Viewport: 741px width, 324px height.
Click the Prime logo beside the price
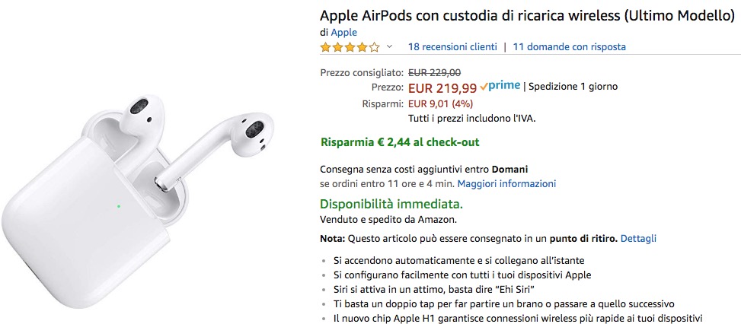click(x=500, y=86)
